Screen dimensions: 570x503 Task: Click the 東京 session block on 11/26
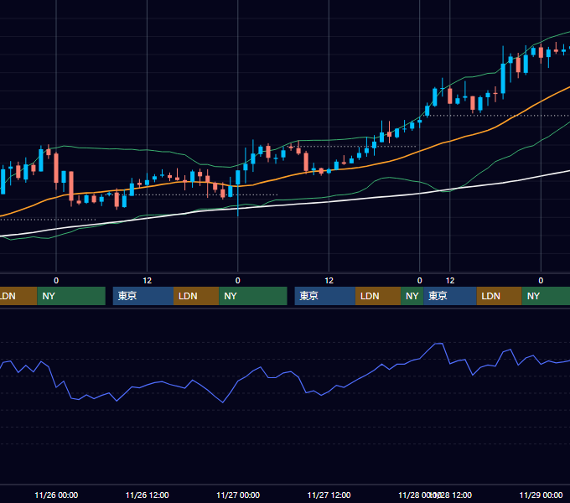(x=143, y=296)
